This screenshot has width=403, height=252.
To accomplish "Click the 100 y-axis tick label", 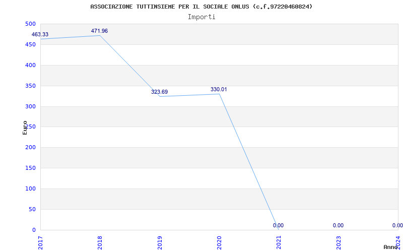I will (x=30, y=188).
